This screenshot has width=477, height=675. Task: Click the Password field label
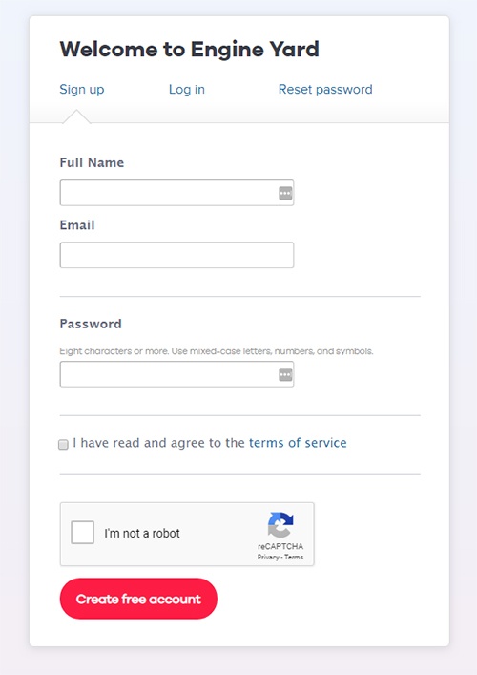(x=91, y=324)
